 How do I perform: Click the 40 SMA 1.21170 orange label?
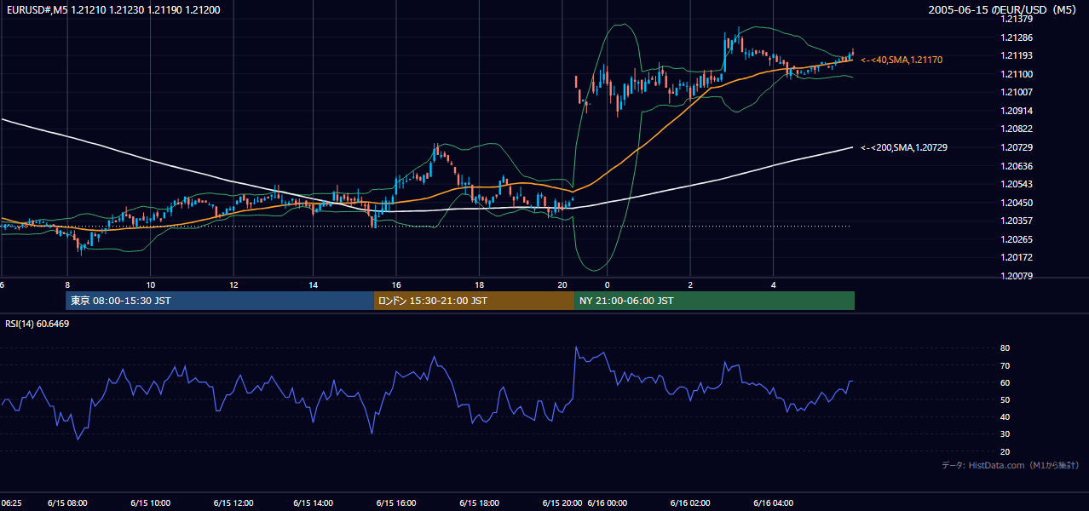tap(902, 60)
